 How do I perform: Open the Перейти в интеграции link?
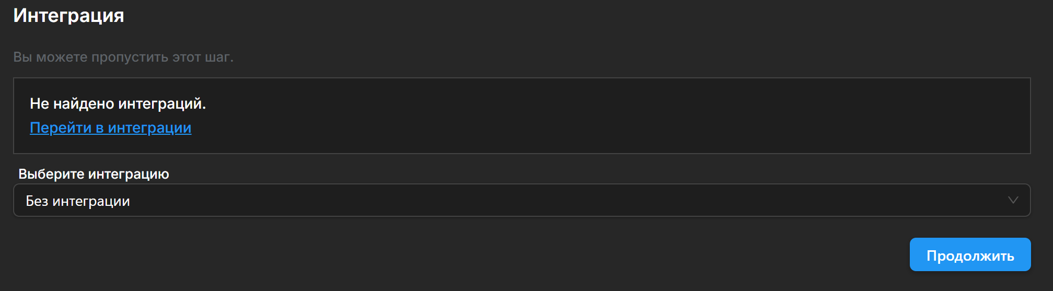[x=110, y=127]
